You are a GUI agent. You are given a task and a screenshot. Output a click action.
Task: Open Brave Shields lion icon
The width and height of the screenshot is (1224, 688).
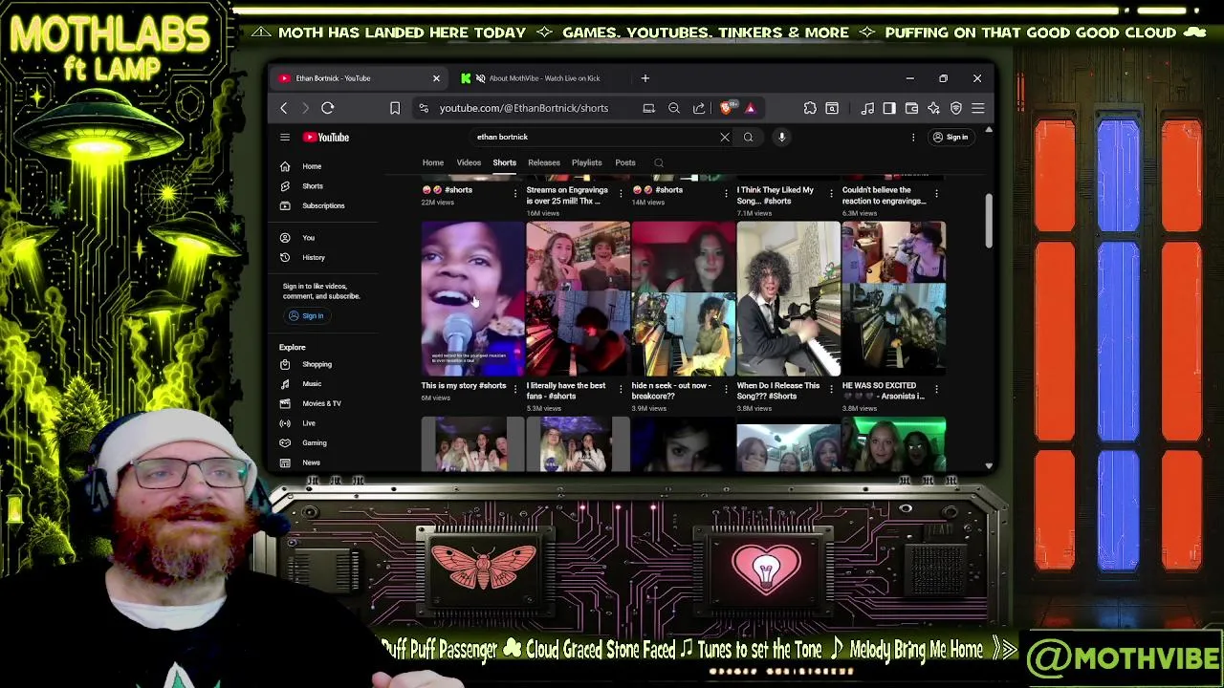726,108
